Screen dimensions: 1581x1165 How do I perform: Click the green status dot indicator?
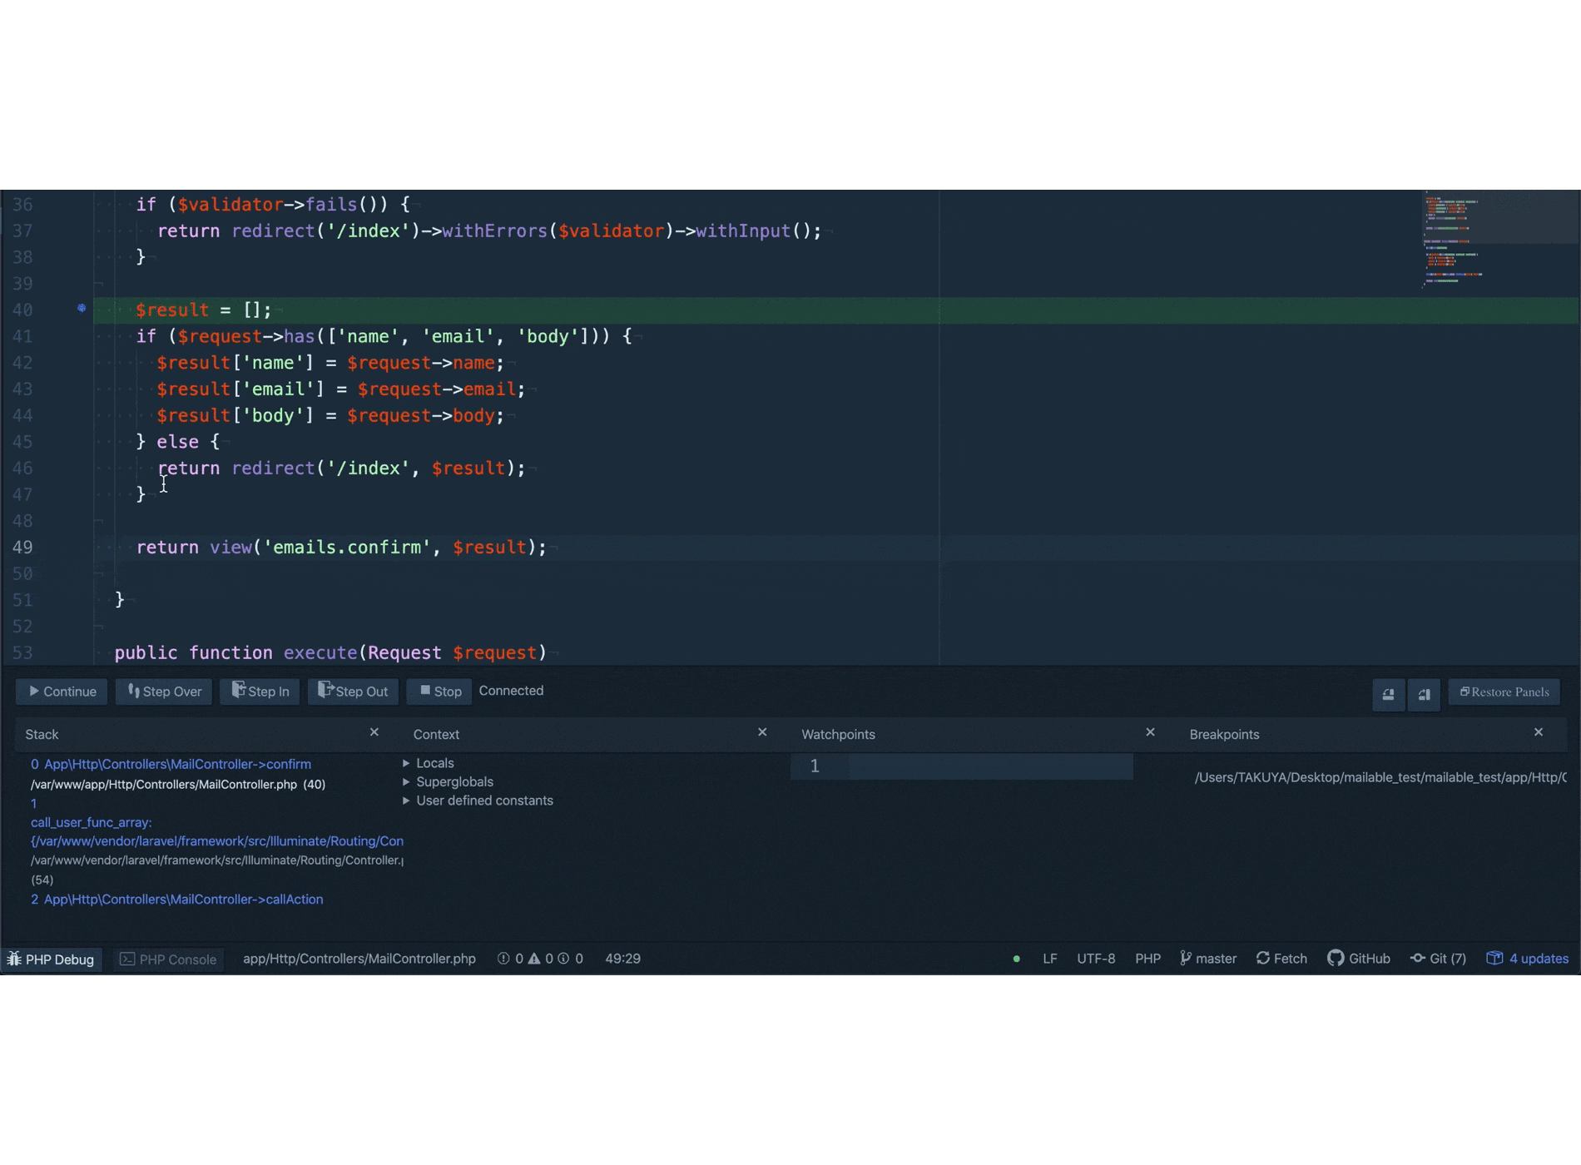pyautogui.click(x=1016, y=959)
